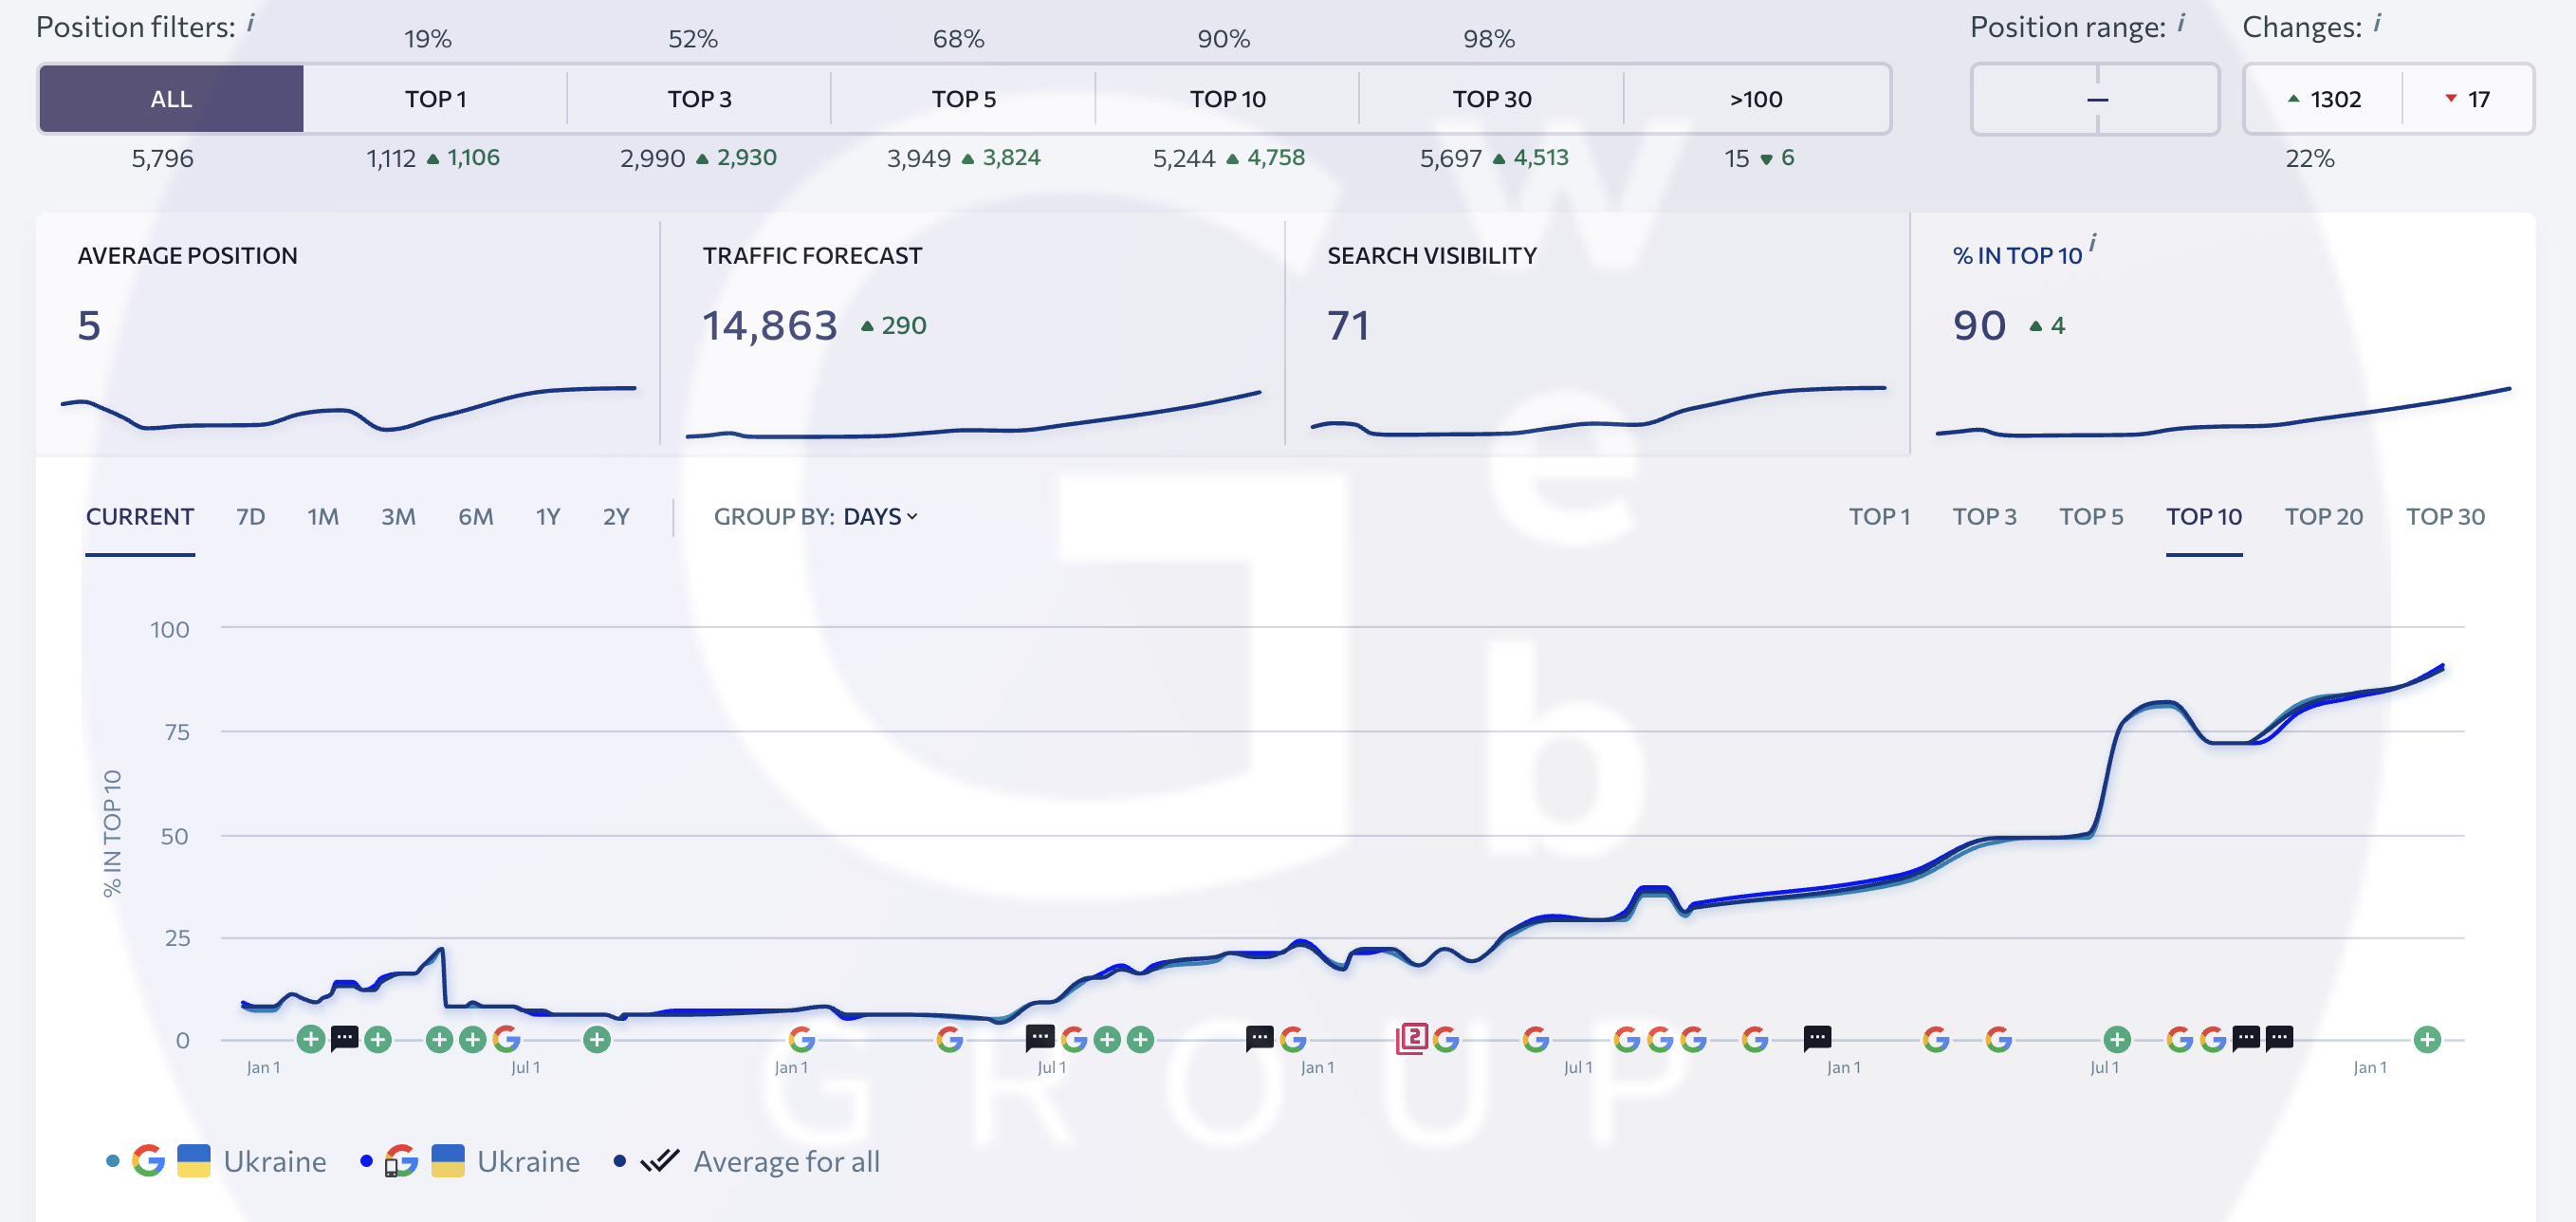Click the rightmost green plus marker

[x=2427, y=1040]
